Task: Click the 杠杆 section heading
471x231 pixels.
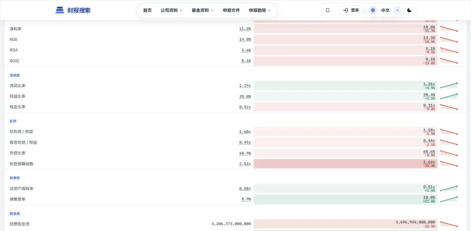Action: coord(13,121)
